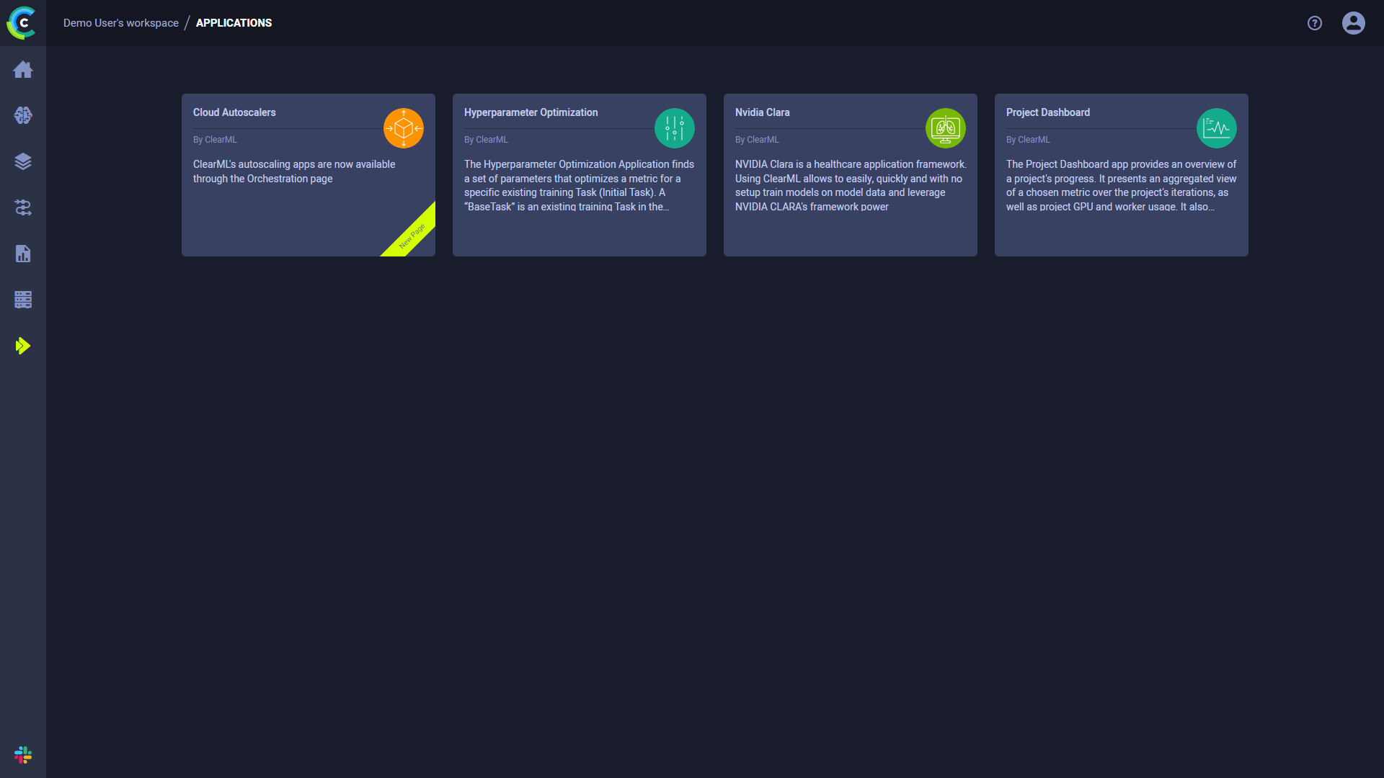Open the Pipelines icon in sidebar
The width and height of the screenshot is (1384, 778).
[23, 207]
